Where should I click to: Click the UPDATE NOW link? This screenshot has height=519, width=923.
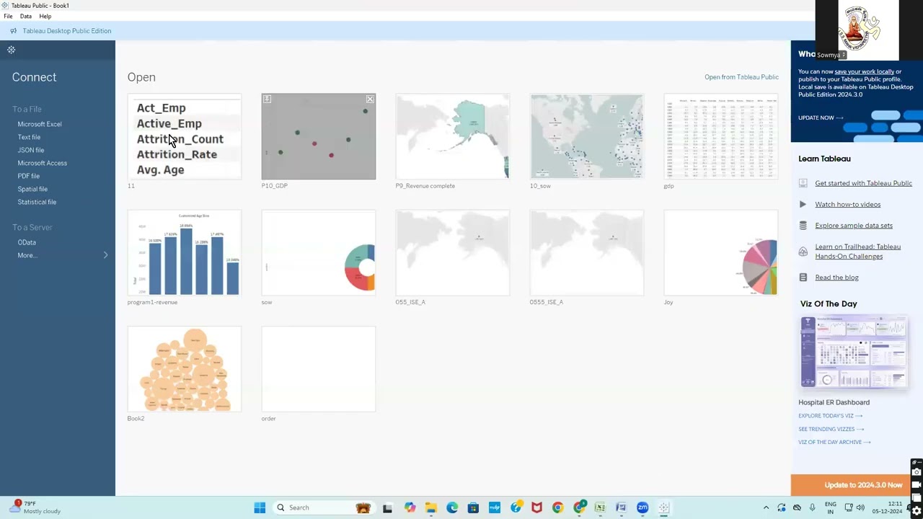821,117
